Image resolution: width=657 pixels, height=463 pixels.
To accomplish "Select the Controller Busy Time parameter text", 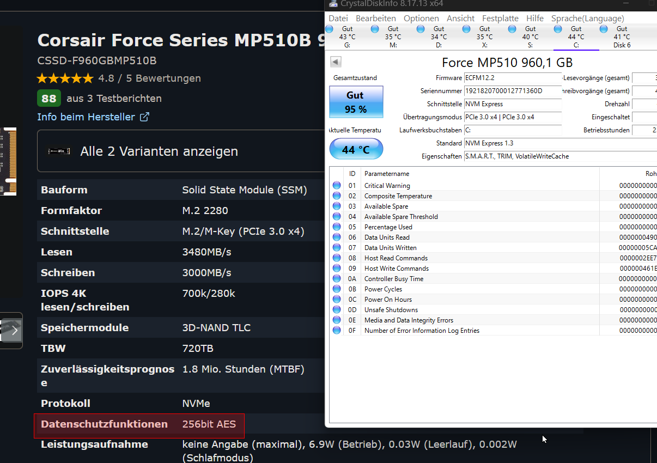I will (x=394, y=279).
